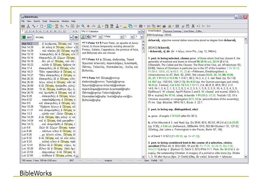Open the cyan A icon dropdown arrow

pos(53,26)
